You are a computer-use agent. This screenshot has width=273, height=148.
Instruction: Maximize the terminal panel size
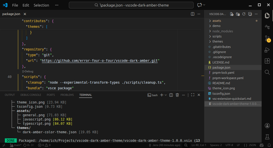193,95
